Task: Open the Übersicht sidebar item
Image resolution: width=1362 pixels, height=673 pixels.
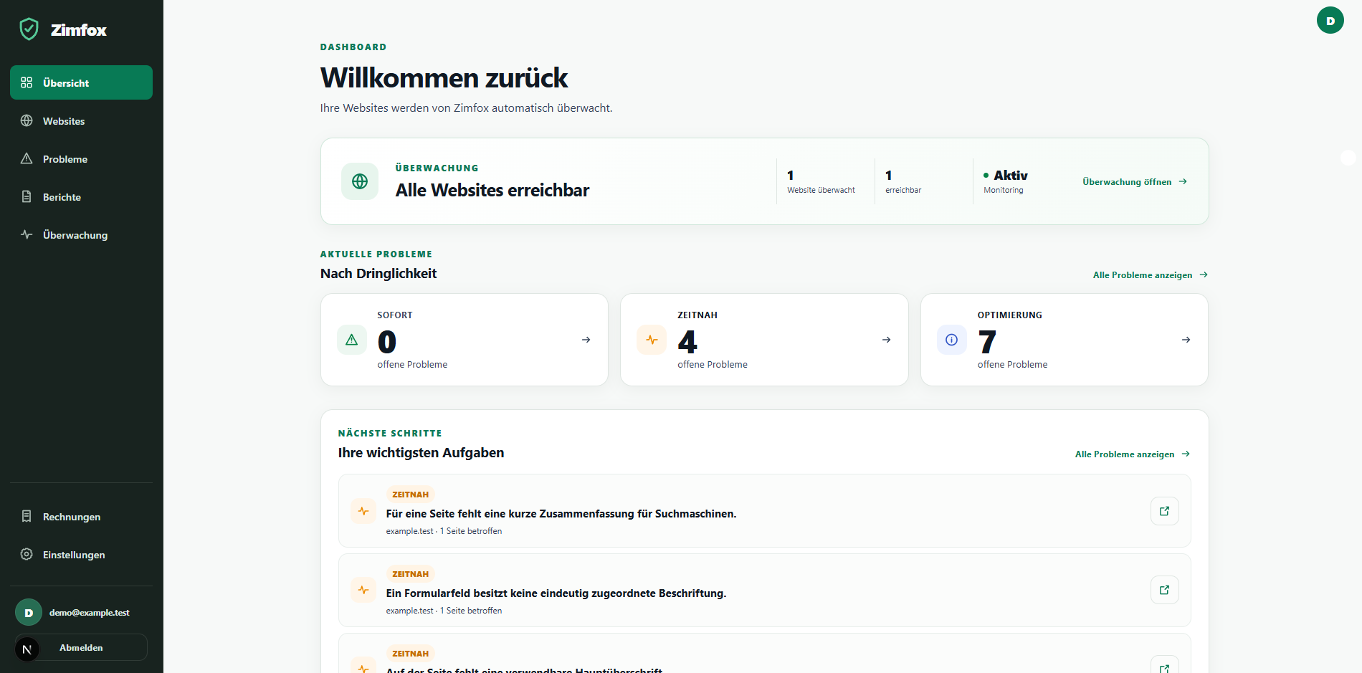Action: [81, 82]
